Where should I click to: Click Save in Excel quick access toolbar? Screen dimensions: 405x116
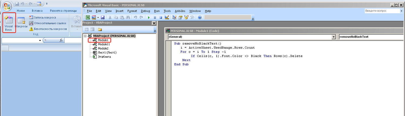coord(17,4)
